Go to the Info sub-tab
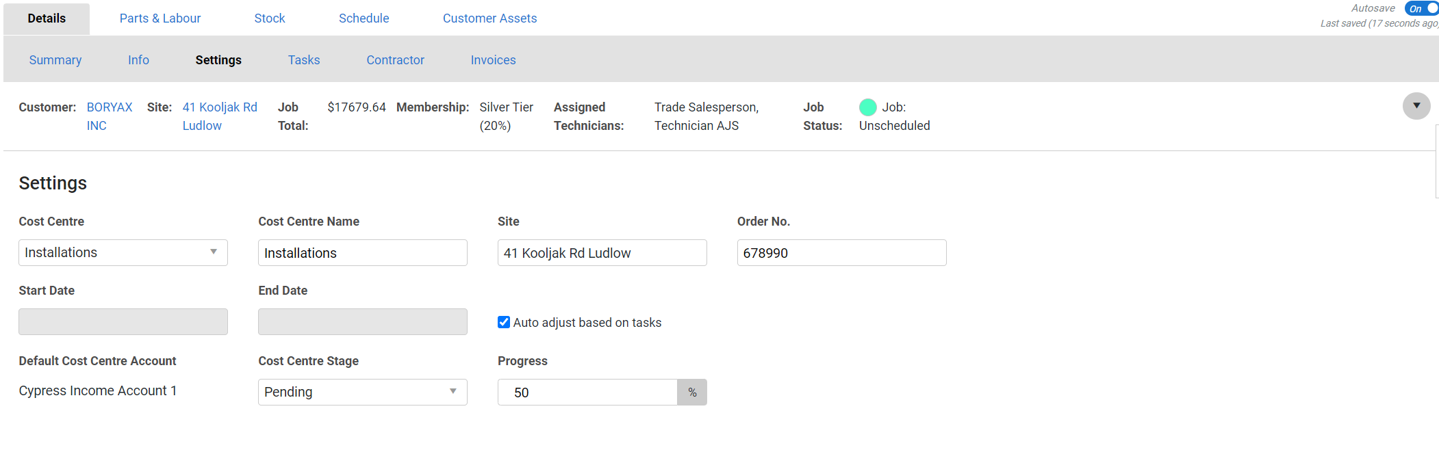Viewport: 1439px width, 465px height. (x=138, y=60)
